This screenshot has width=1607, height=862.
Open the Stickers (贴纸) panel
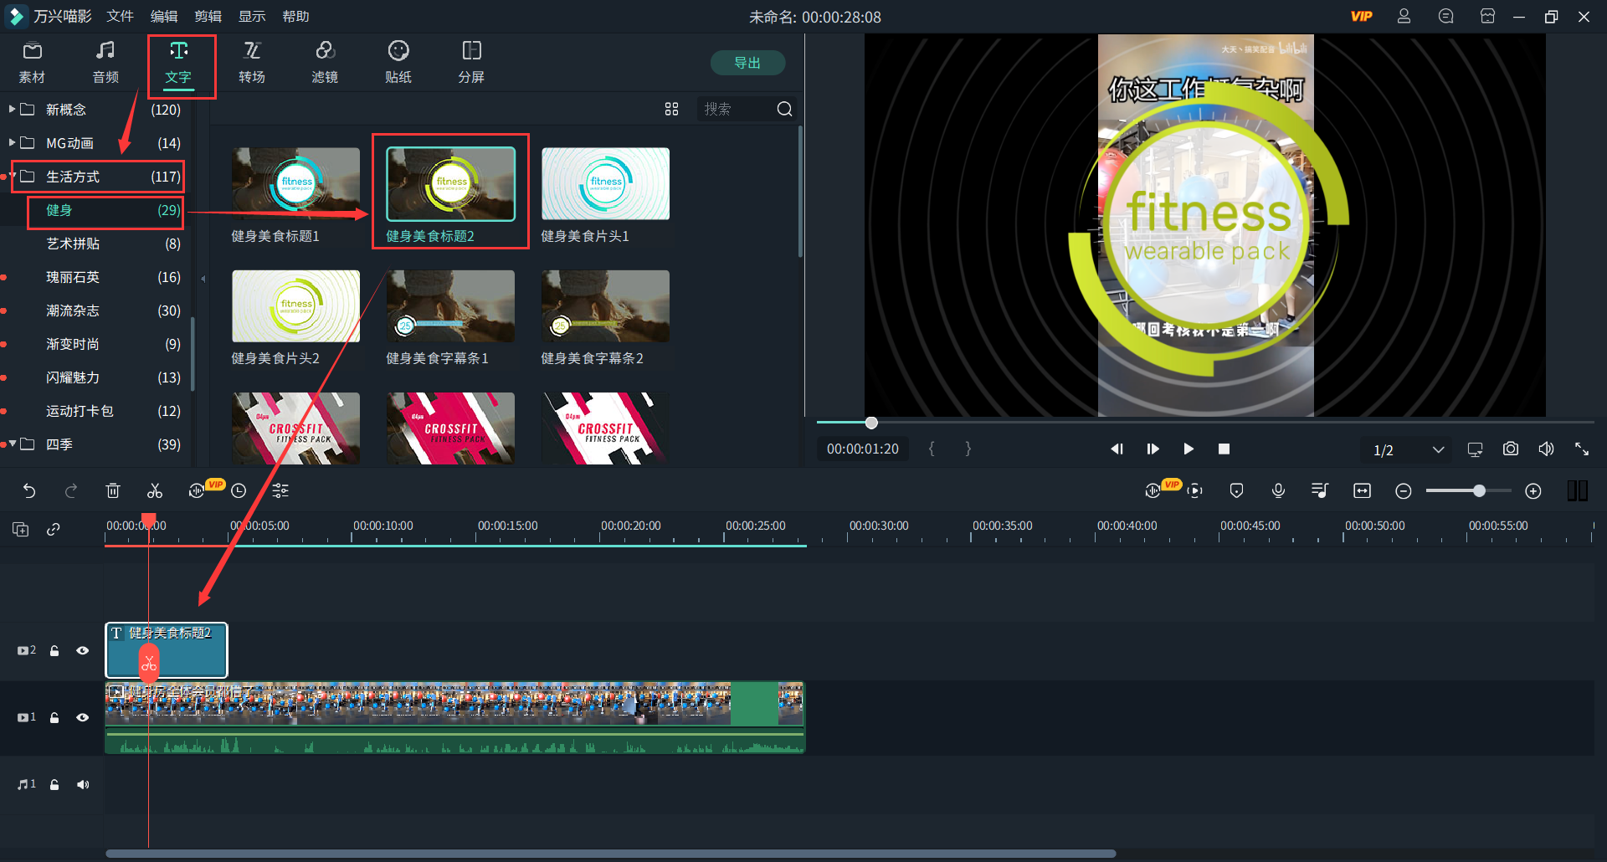coord(398,63)
